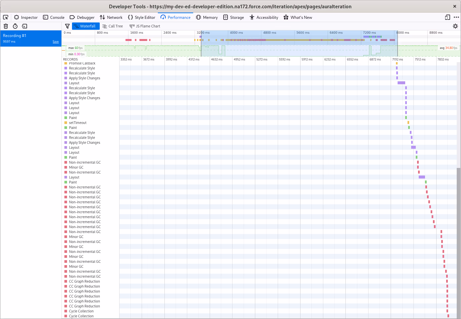This screenshot has height=319, width=461.
Task: Open the Accessibility tab
Action: pyautogui.click(x=264, y=17)
